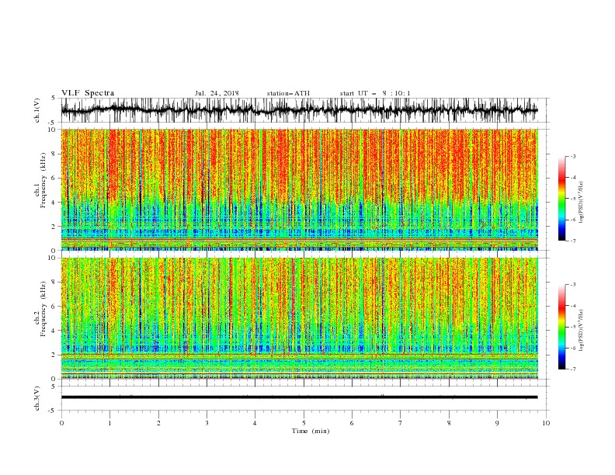The image size is (615, 475).
Task: Click the time axis tick label "9"
Action: coord(497,423)
